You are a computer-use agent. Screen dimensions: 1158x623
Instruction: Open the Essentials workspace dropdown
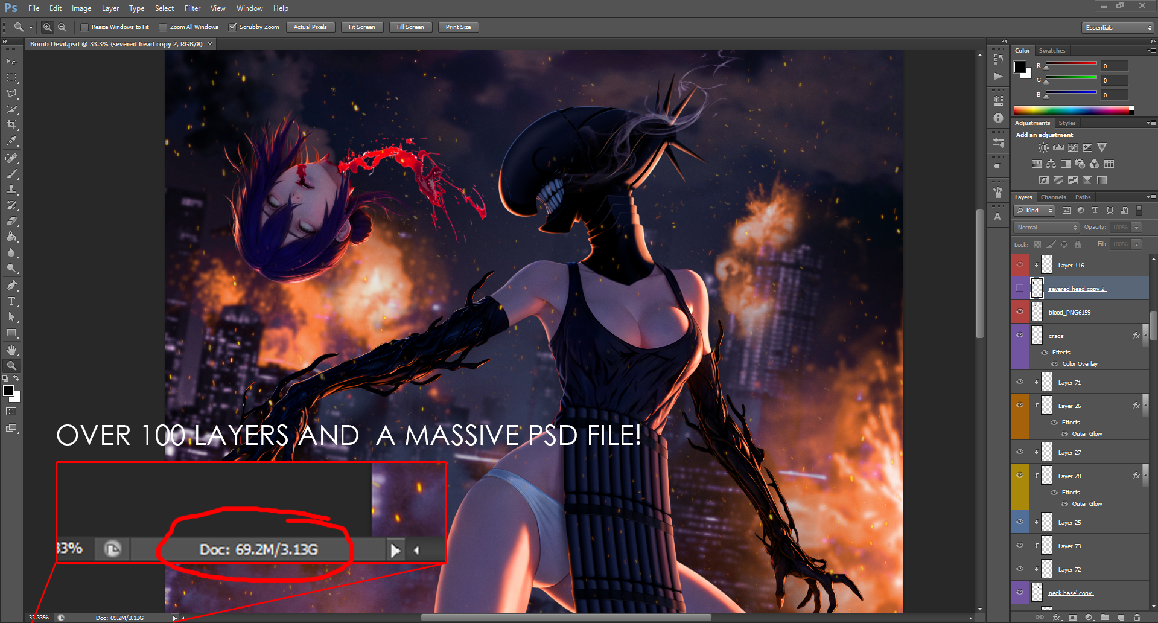[1118, 28]
